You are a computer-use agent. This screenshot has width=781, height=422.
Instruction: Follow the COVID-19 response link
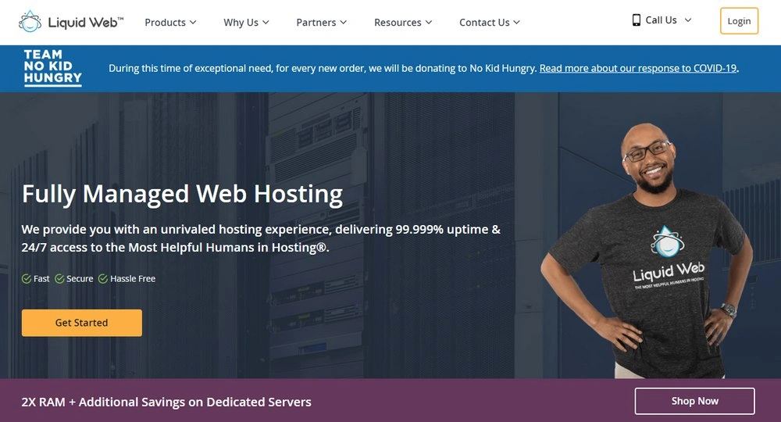(x=638, y=68)
